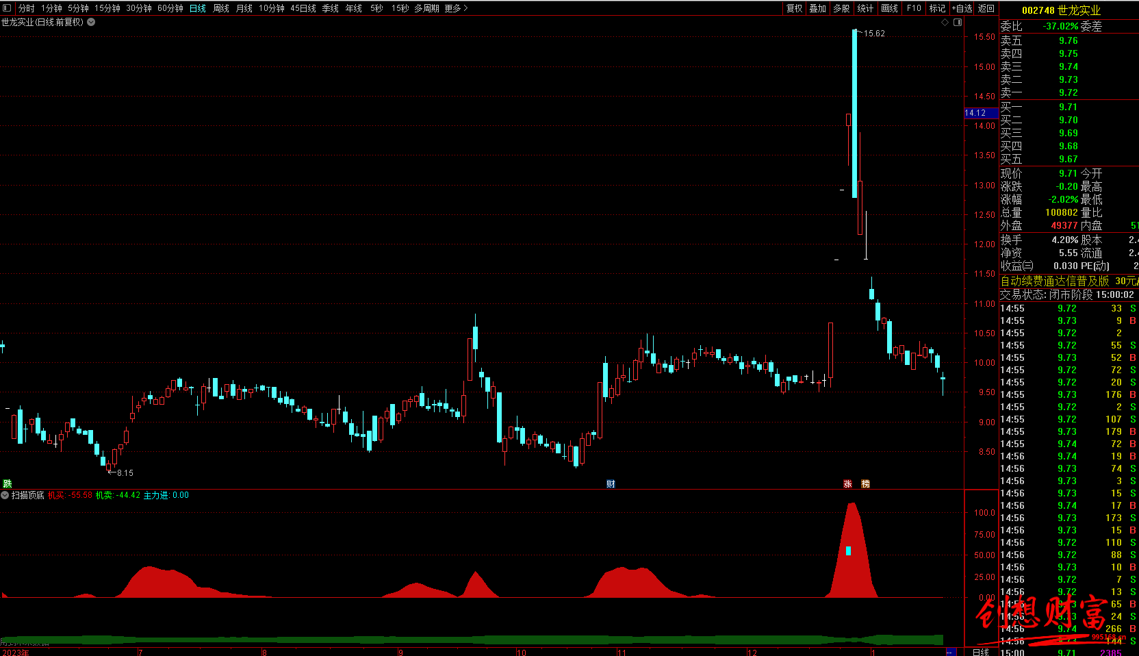This screenshot has height=656, width=1139.
Task: Click the 委比 -37.02% value
Action: [x=1060, y=26]
